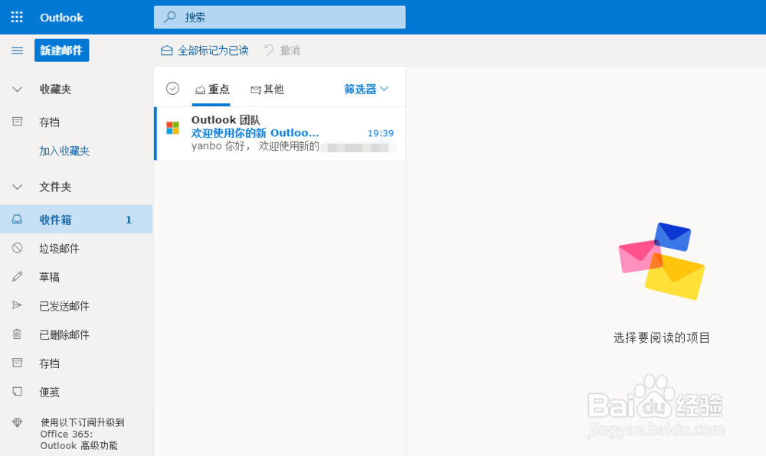
Task: Click the 加入收藏夹 link
Action: tap(64, 151)
